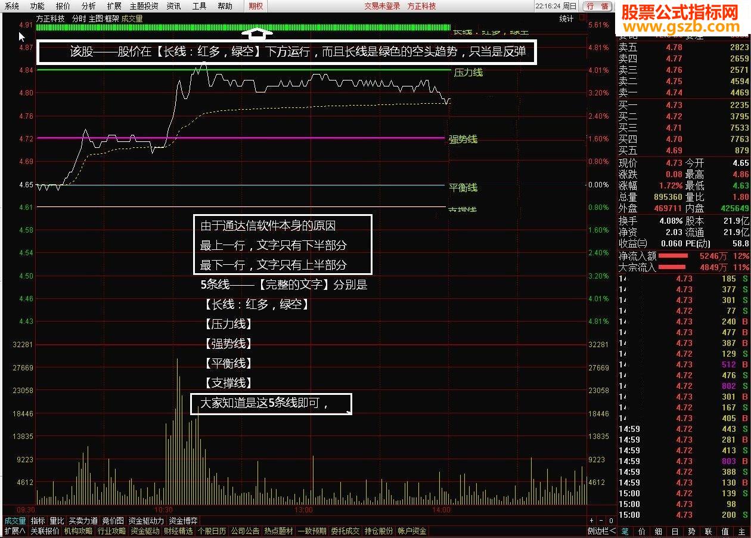Viewport: 751px width, 538px height.
Task: Open 帐户资金 in bottom bar
Action: pos(412,531)
